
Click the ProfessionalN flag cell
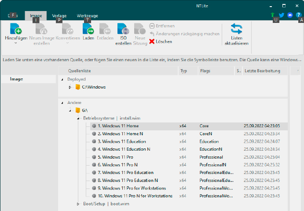coord(212,165)
